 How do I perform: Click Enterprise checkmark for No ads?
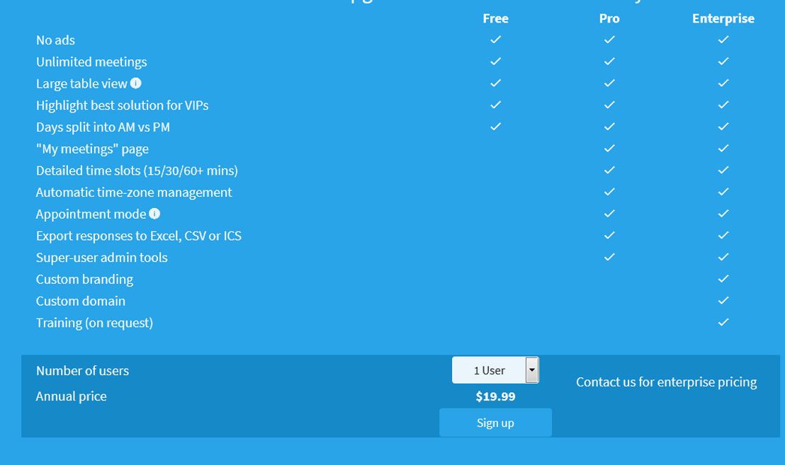click(x=723, y=40)
